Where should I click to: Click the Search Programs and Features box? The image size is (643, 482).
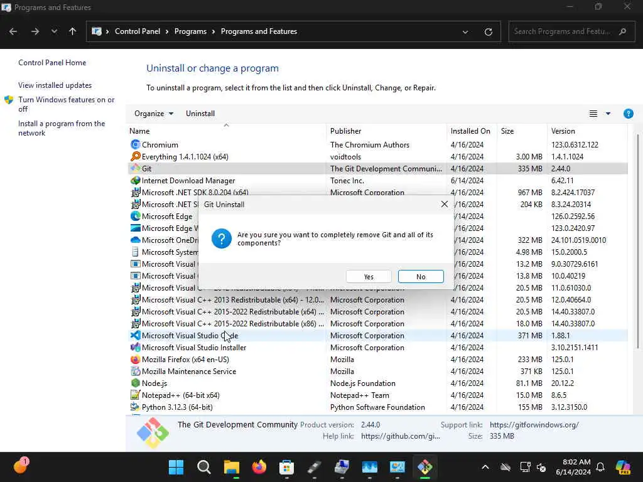tap(570, 31)
